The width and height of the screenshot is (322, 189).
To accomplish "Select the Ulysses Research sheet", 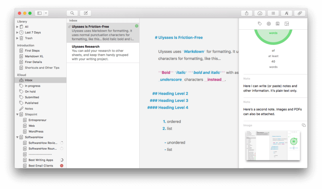I will [103, 53].
